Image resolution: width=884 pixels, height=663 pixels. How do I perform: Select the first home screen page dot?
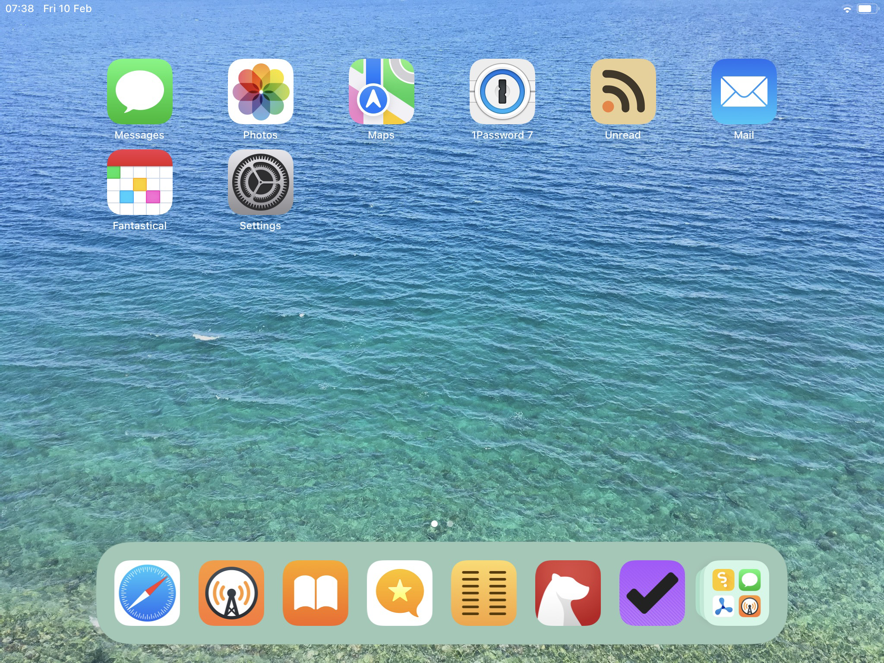click(x=434, y=524)
